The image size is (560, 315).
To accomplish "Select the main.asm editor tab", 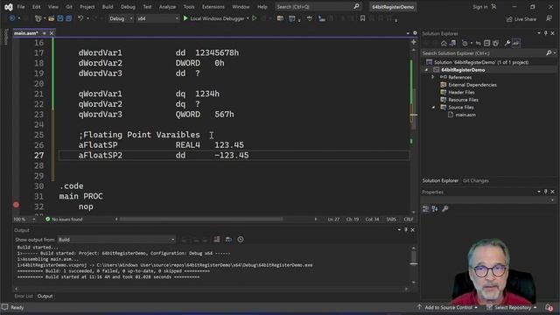I will point(25,33).
